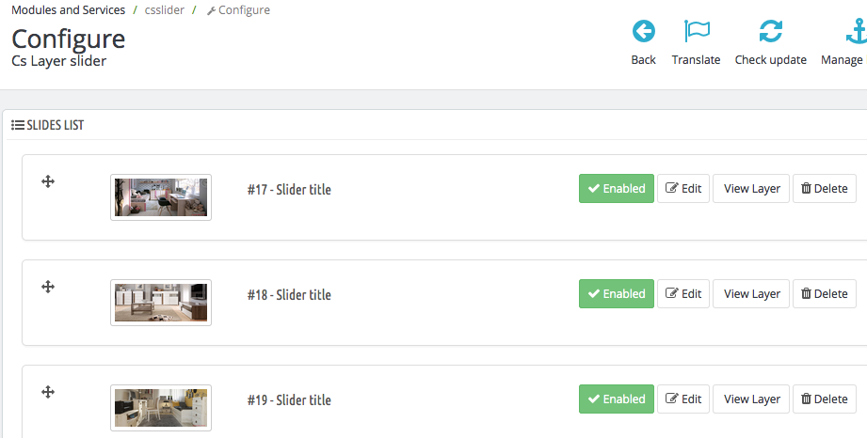Edit slide #17

click(683, 188)
